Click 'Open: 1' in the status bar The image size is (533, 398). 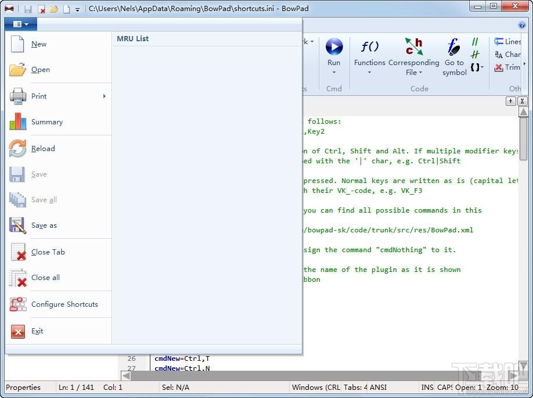[x=469, y=388]
